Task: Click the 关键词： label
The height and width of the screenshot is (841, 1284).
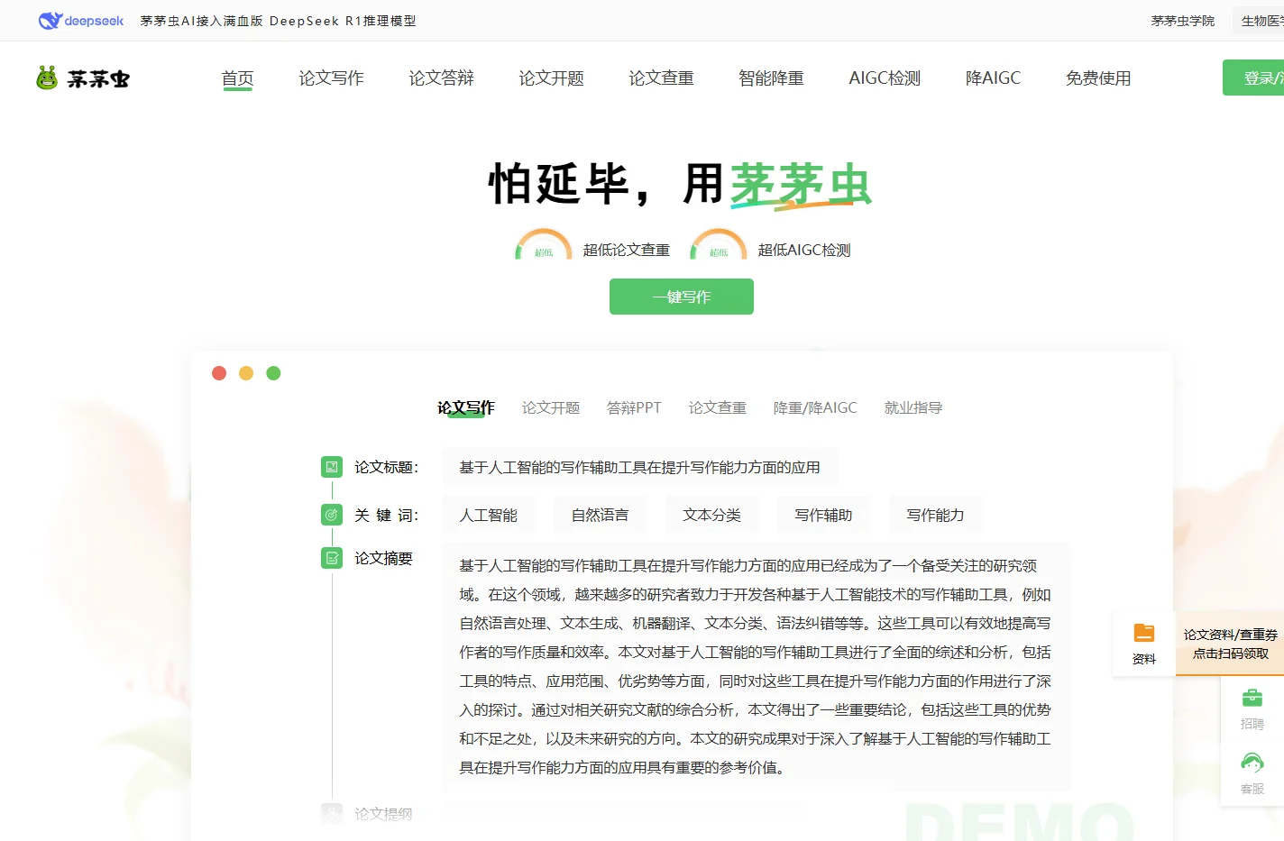Action: [387, 515]
